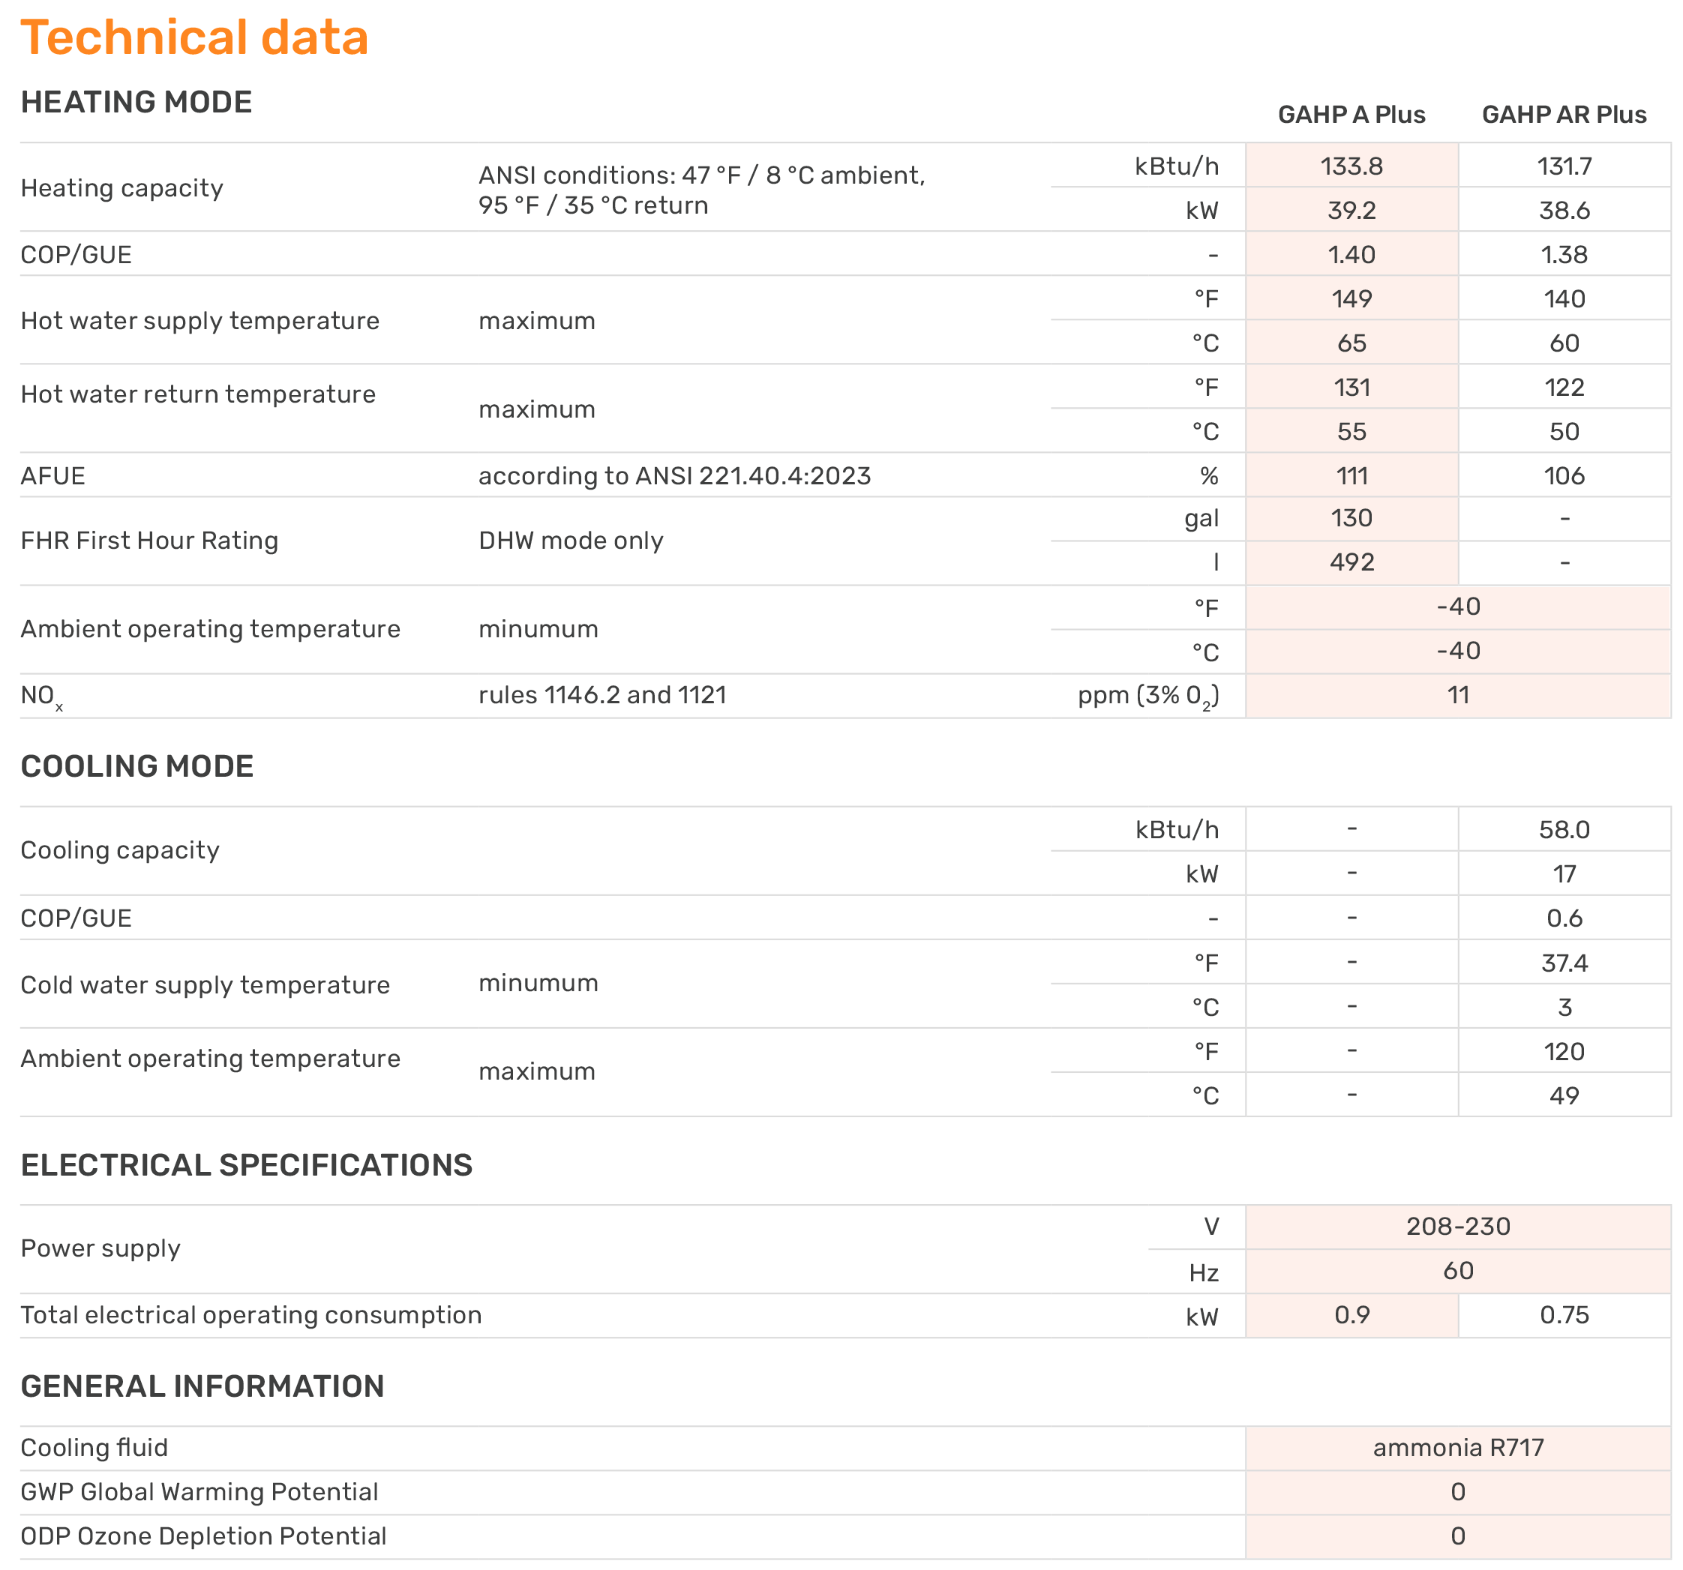Click the Cooling capacity 58.0 kBtu/h value
Viewport: 1683px width, 1570px height.
[1564, 829]
